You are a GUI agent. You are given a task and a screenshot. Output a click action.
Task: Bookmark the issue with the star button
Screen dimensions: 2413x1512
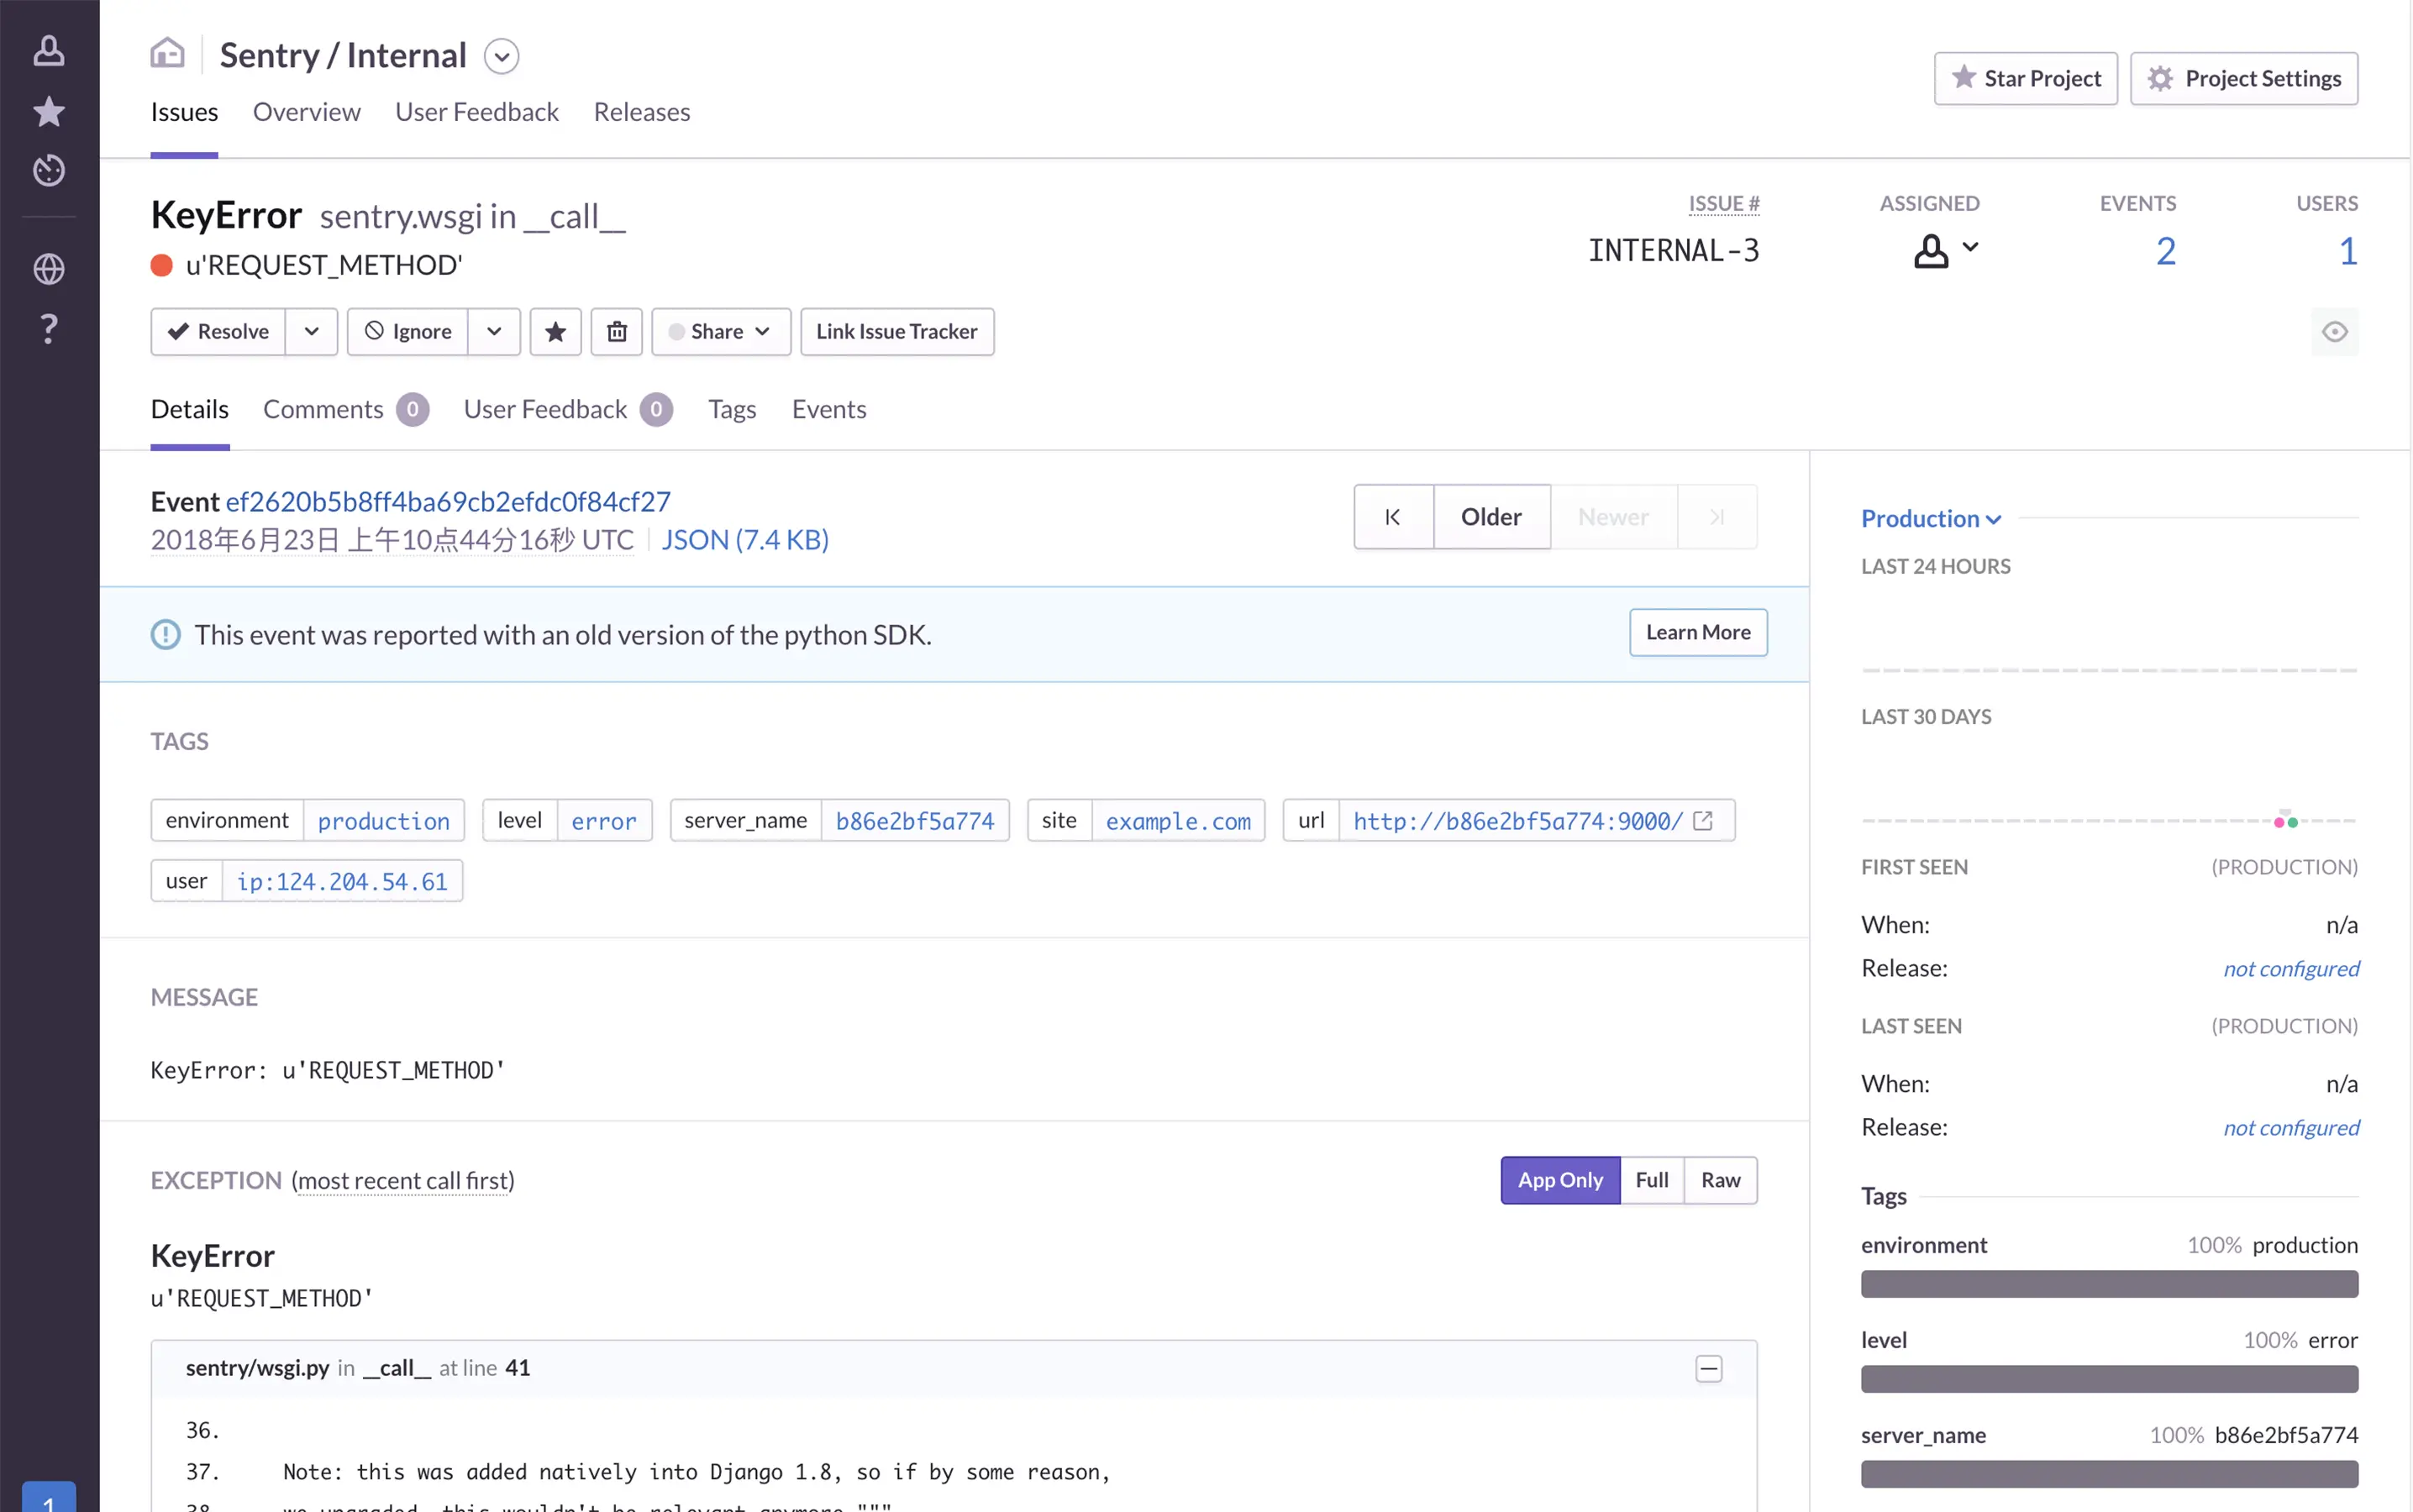(x=555, y=331)
